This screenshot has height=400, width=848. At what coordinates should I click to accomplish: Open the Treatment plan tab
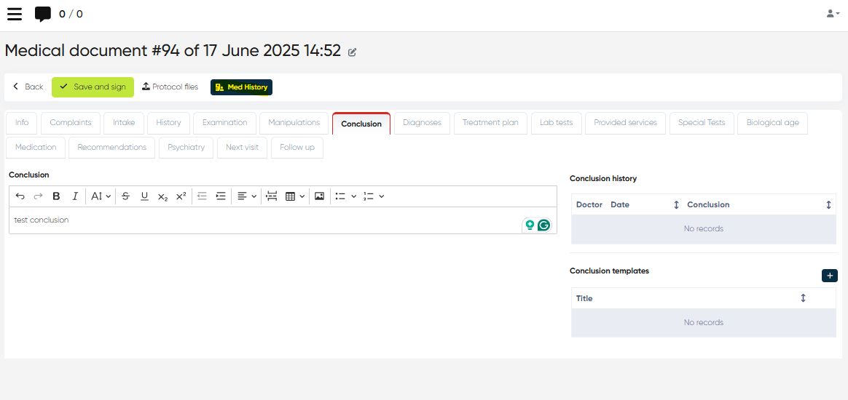tap(490, 123)
